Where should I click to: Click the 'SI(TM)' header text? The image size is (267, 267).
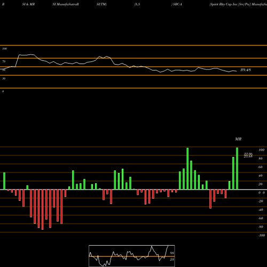101,4
